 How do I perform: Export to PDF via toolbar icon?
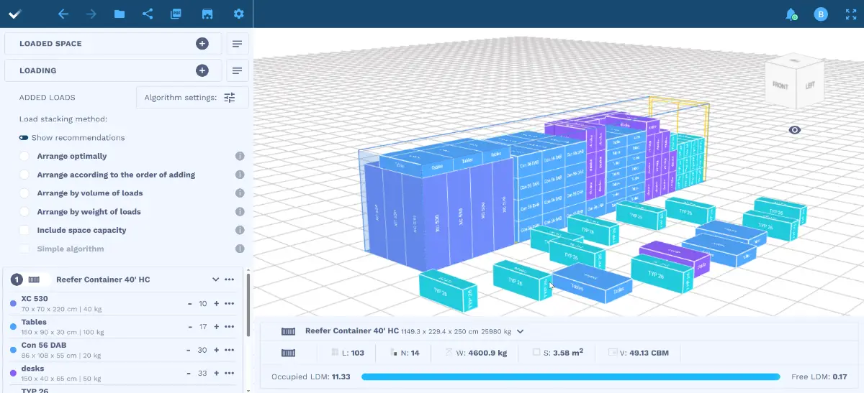click(176, 14)
